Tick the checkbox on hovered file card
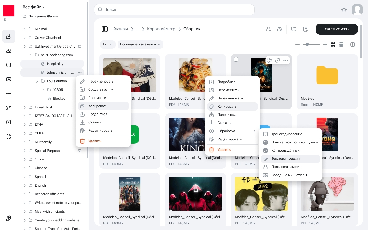 click(x=236, y=59)
